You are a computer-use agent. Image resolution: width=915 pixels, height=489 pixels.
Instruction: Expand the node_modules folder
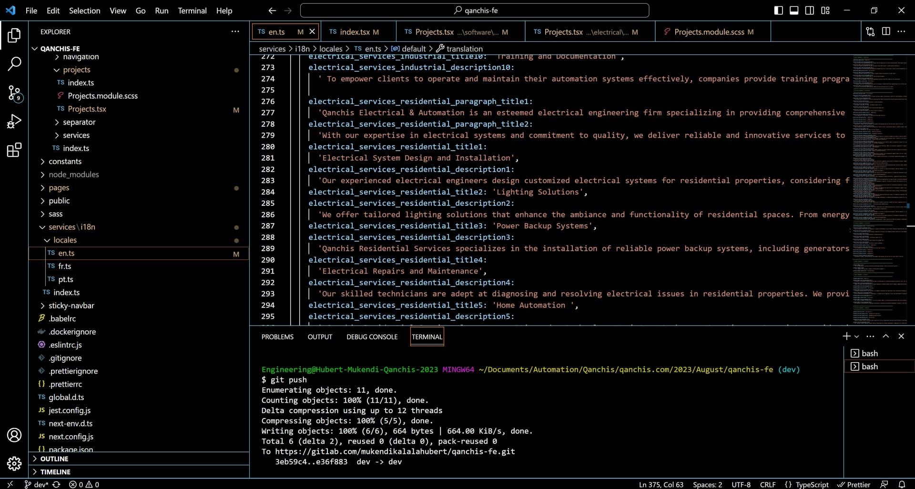coord(139,174)
